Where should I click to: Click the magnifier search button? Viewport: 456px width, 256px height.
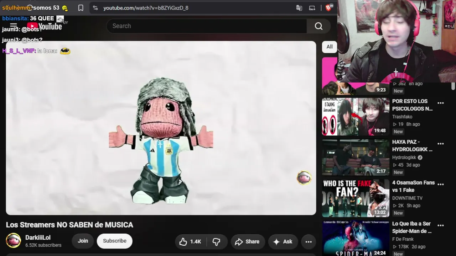click(x=318, y=26)
